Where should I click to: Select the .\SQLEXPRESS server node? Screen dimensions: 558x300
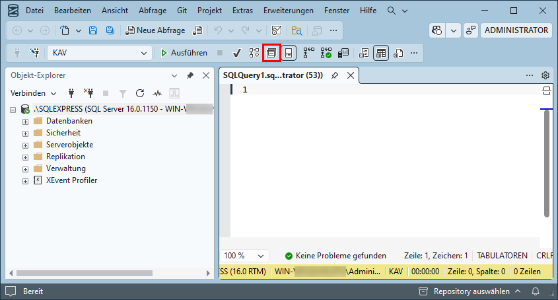pos(123,109)
